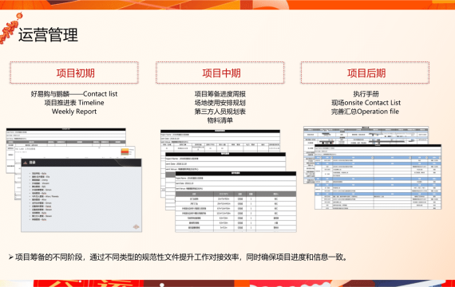Open the blue-striped rundown table thumbnail

(378, 176)
